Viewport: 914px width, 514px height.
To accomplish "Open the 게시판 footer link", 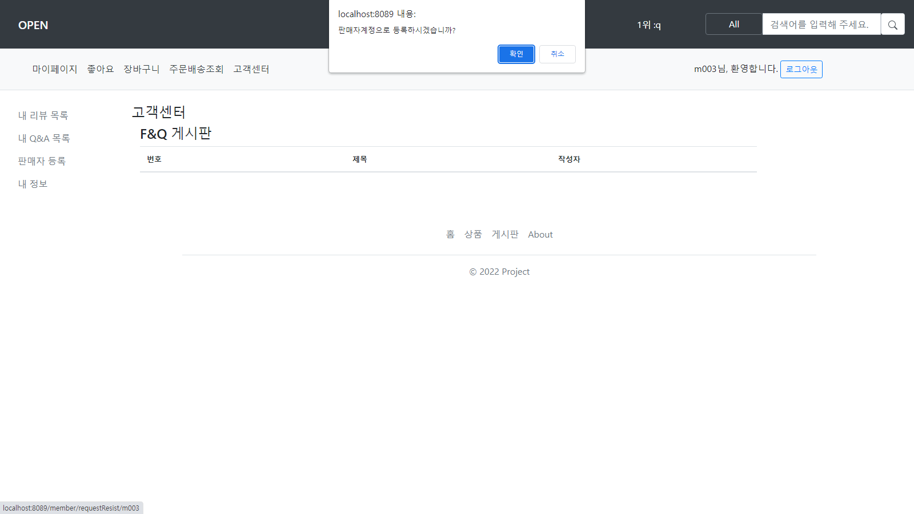I will (504, 234).
